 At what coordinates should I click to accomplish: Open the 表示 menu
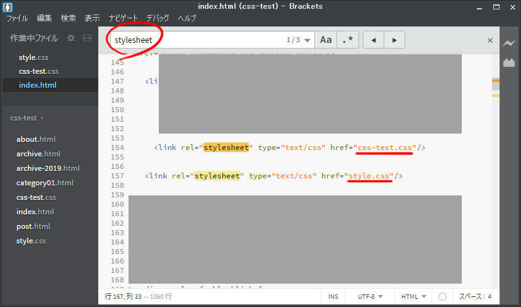tap(92, 18)
